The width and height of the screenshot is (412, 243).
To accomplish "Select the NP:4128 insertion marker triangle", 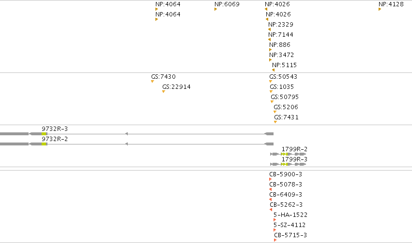I will click(380, 9).
